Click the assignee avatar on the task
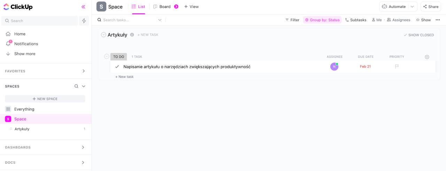Viewport: 446px width, 171px height. (x=334, y=67)
